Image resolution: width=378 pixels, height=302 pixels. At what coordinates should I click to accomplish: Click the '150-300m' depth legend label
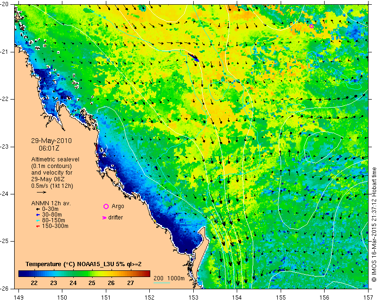click(x=55, y=226)
